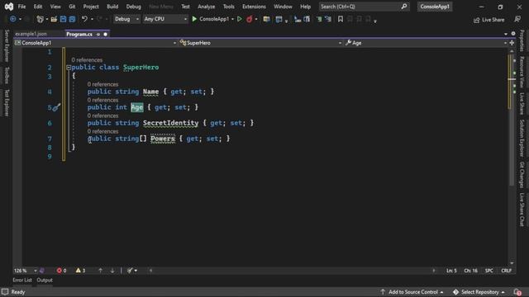
Task: Switch to the example1.json tab
Action: click(31, 34)
